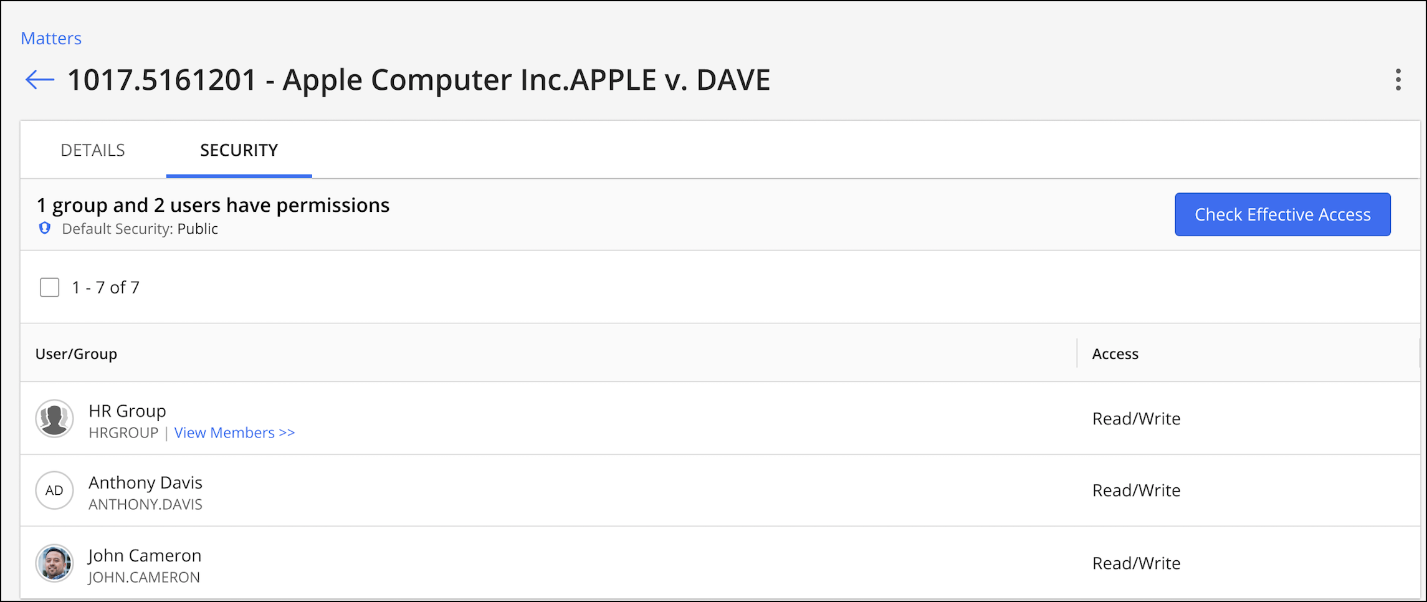Screen dimensions: 1427x602
Task: Click the HR Group name
Action: tap(127, 411)
